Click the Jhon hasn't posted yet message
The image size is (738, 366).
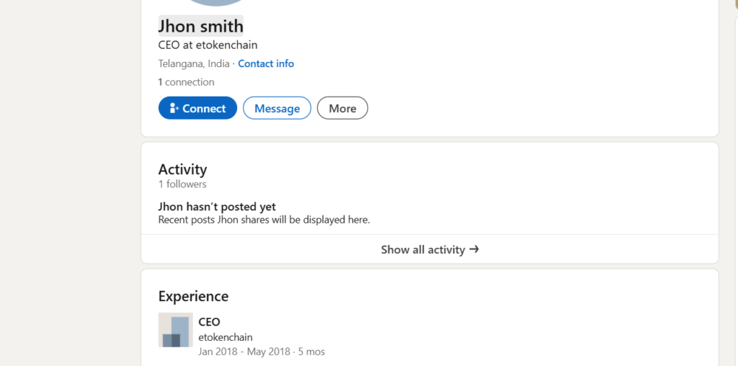[217, 207]
